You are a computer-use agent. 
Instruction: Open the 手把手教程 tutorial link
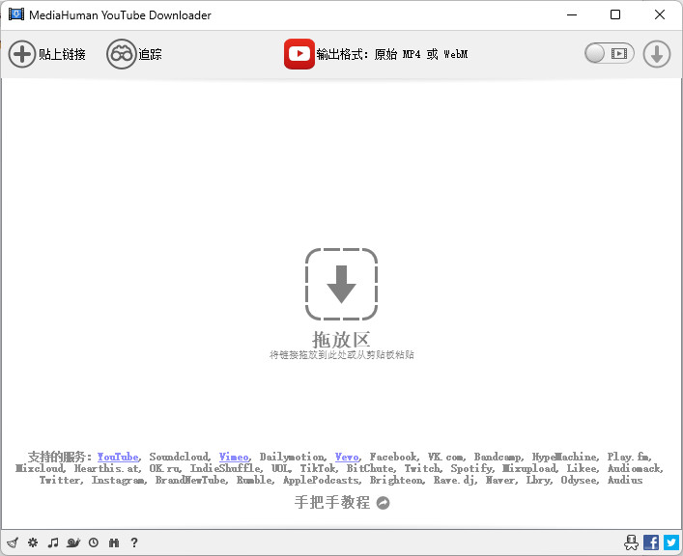tap(332, 503)
